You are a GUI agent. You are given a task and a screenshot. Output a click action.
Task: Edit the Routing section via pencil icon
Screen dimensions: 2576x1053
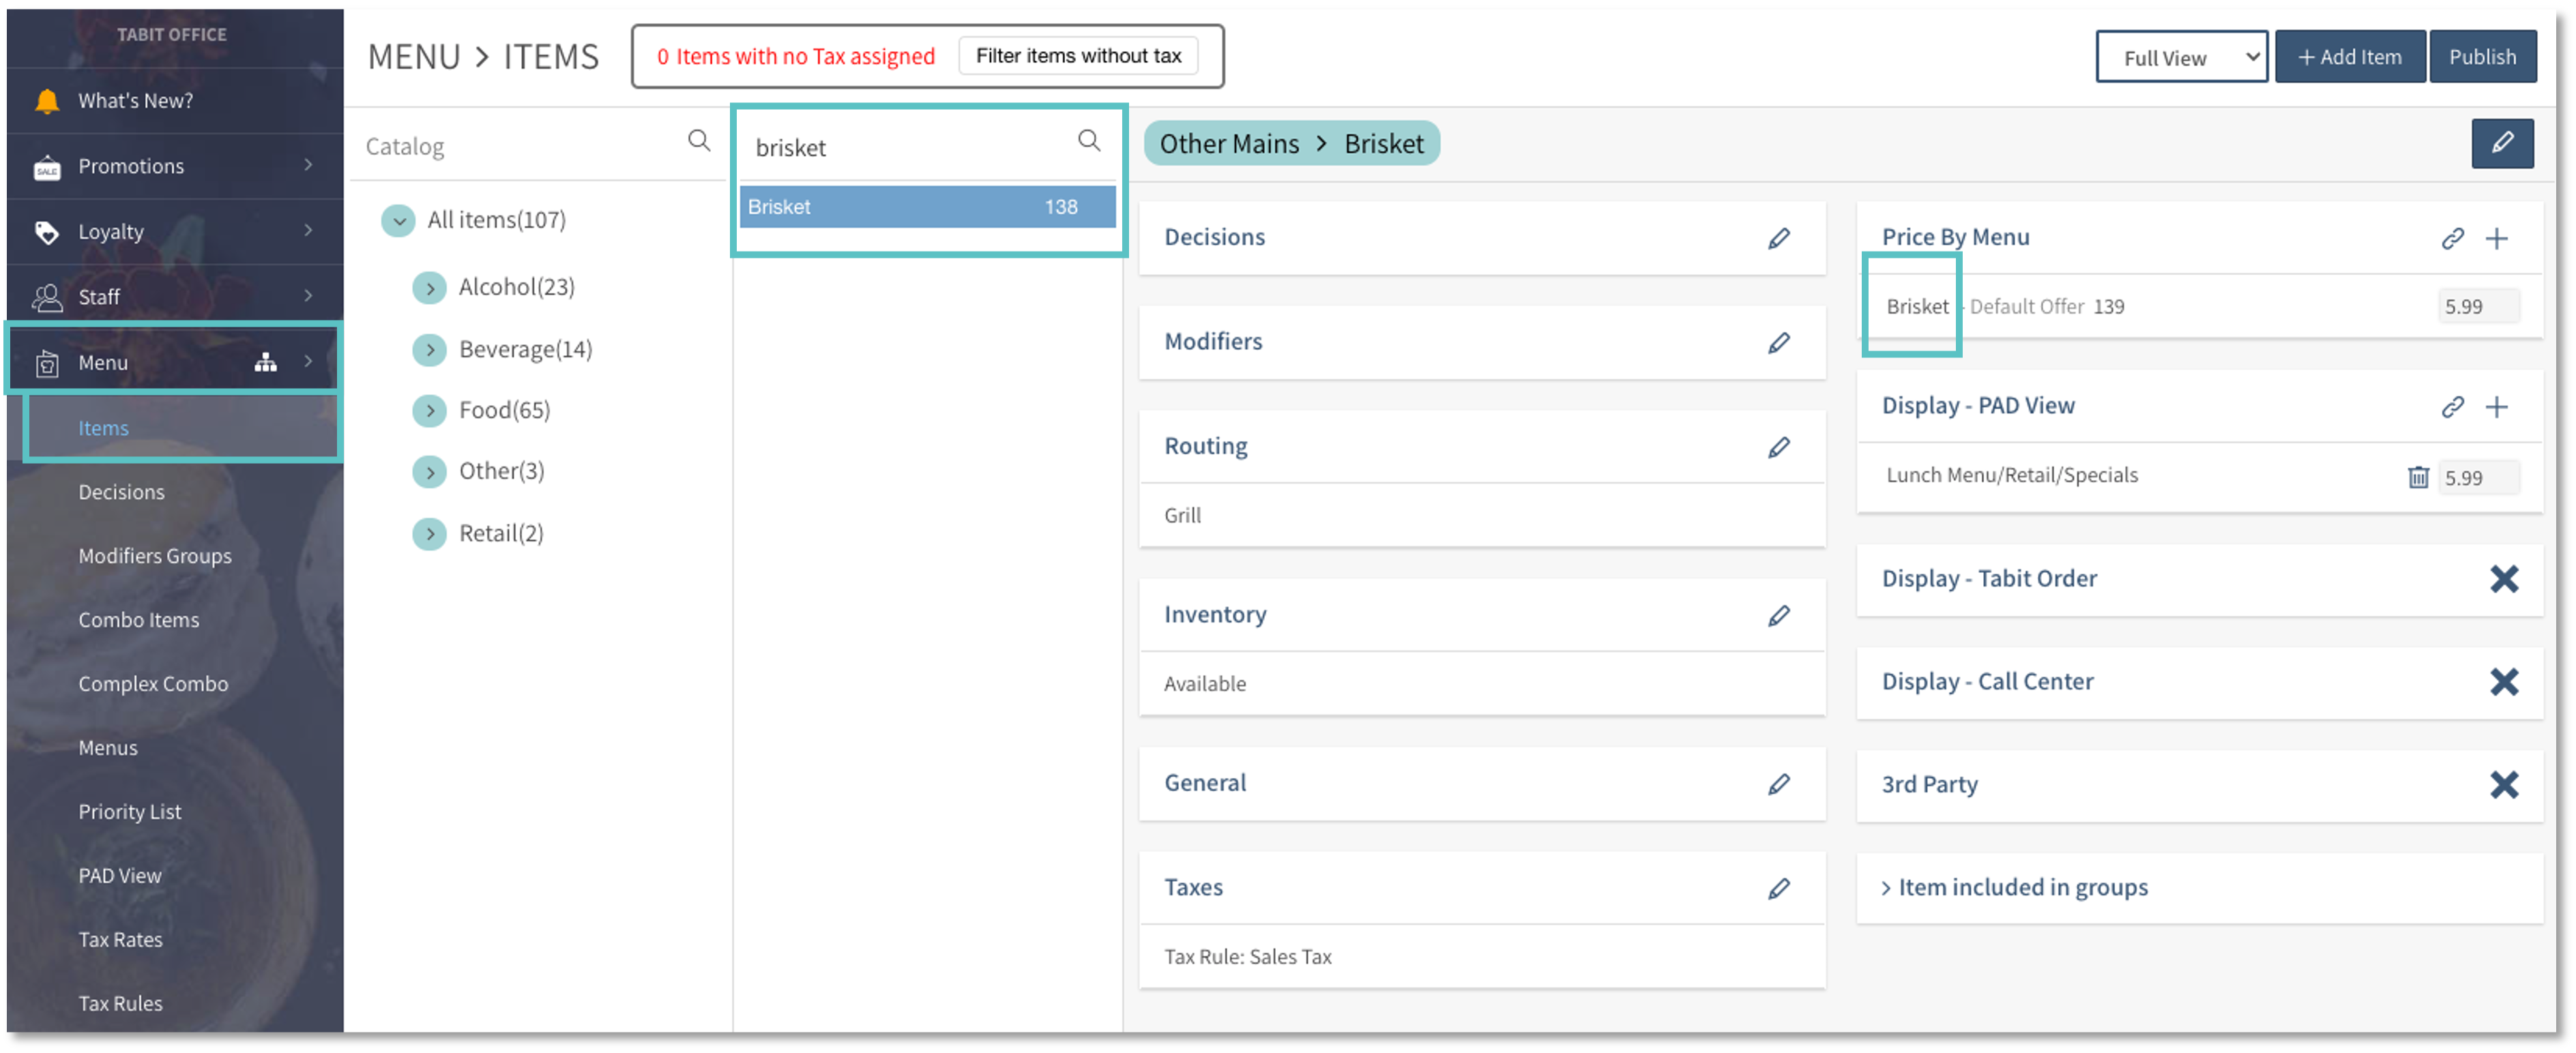[x=1778, y=447]
